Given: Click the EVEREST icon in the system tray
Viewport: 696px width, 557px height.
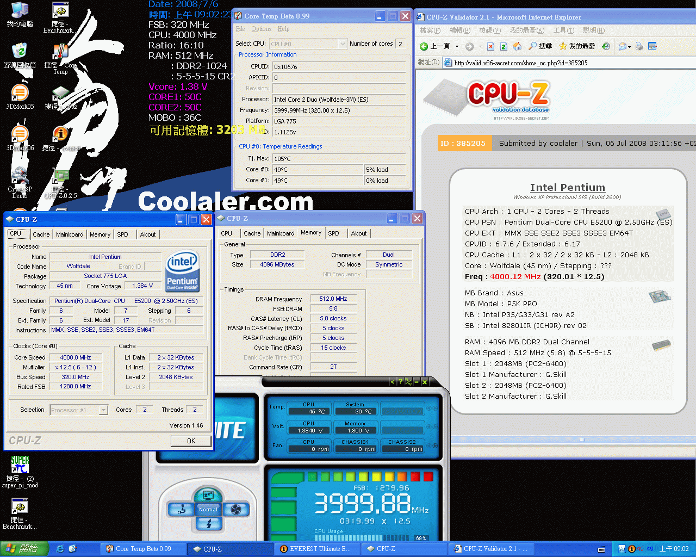Looking at the screenshot, I should 632,549.
